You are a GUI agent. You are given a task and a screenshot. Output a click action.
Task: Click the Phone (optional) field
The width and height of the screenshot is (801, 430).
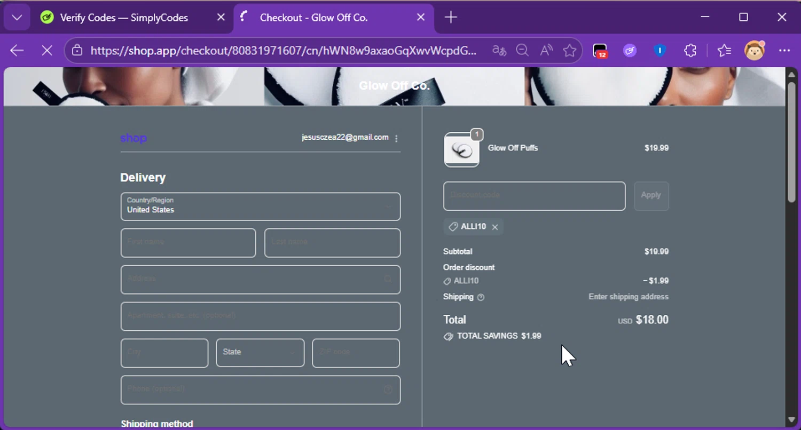click(x=261, y=390)
